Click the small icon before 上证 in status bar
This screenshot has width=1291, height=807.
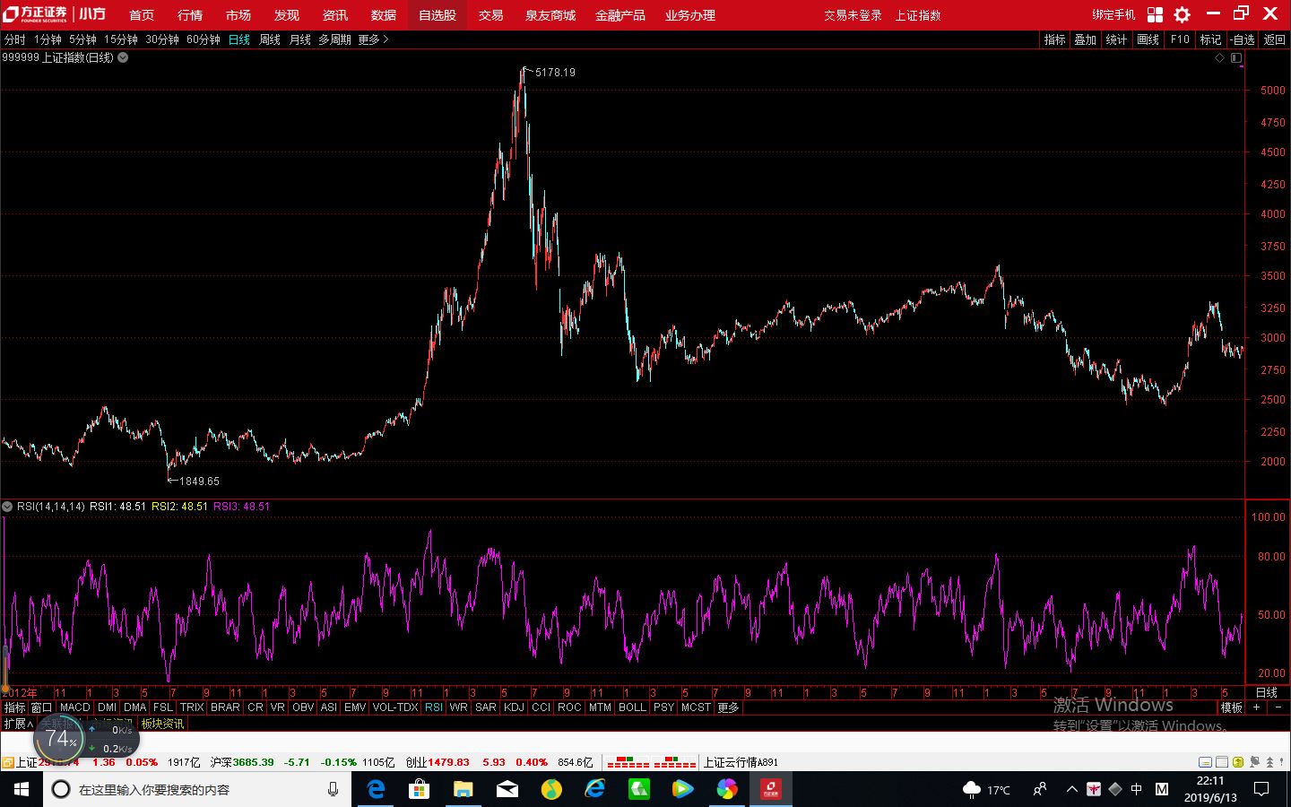tap(7, 762)
